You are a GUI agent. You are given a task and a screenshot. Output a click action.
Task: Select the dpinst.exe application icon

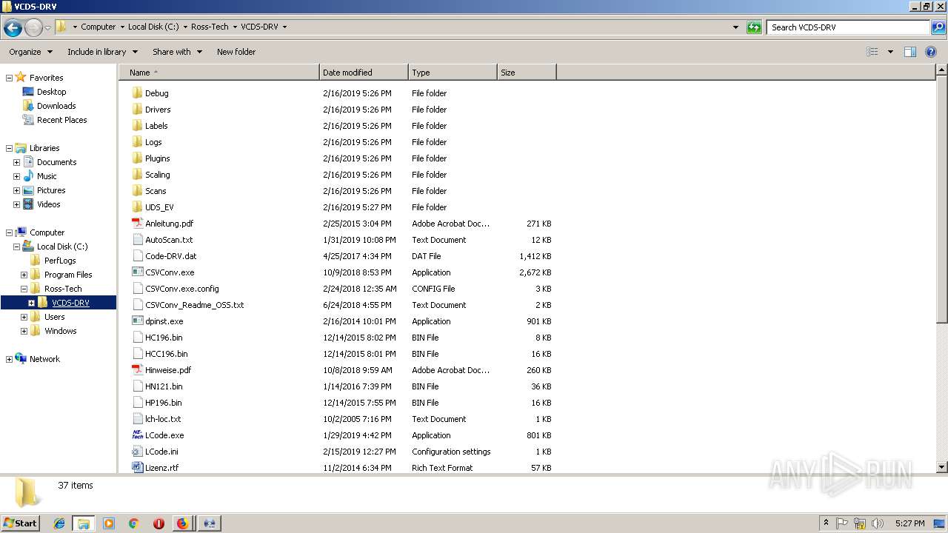(137, 321)
